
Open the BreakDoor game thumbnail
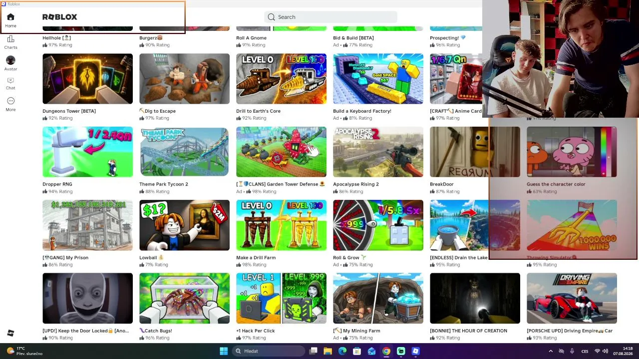click(x=475, y=152)
